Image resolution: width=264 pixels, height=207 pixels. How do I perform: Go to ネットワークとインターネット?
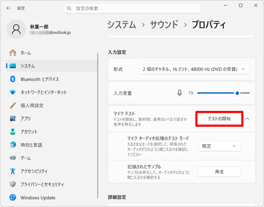[x=51, y=92]
